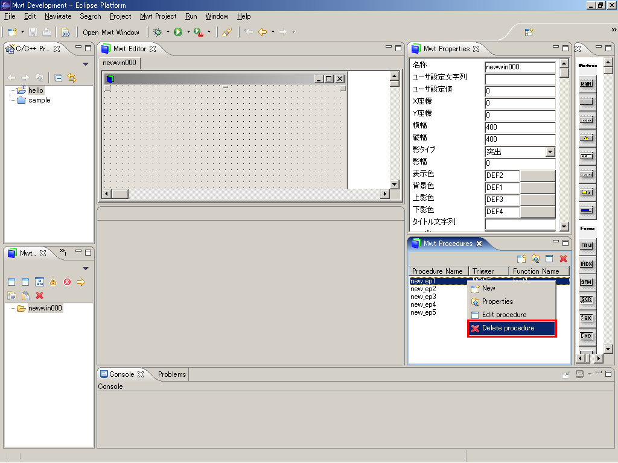Image resolution: width=618 pixels, height=463 pixels.
Task: Click the edit procedure window icon in Procedures toolbar
Action: pos(549,259)
